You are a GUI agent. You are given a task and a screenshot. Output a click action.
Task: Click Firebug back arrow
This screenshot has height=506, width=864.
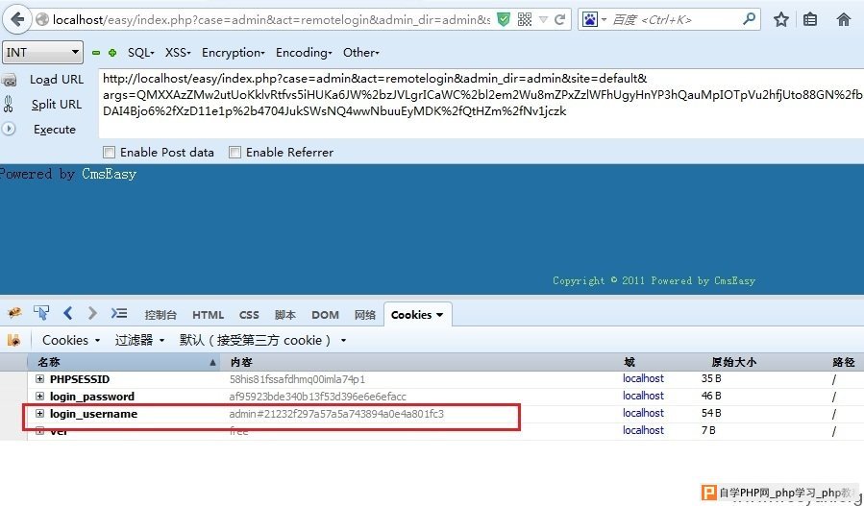(x=68, y=313)
